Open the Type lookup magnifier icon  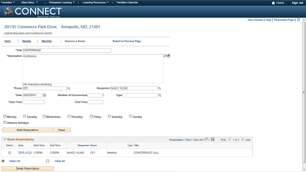click(x=160, y=96)
